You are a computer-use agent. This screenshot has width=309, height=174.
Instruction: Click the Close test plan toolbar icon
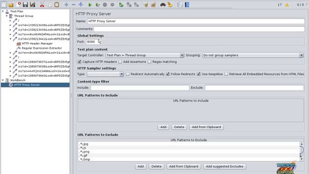click(18, 4)
